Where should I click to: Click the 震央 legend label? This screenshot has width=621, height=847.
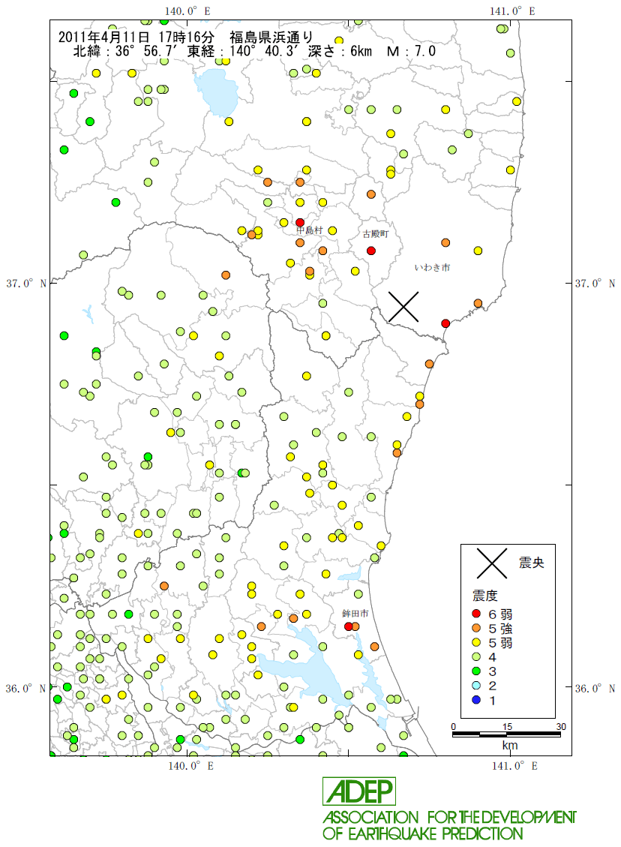pos(531,563)
